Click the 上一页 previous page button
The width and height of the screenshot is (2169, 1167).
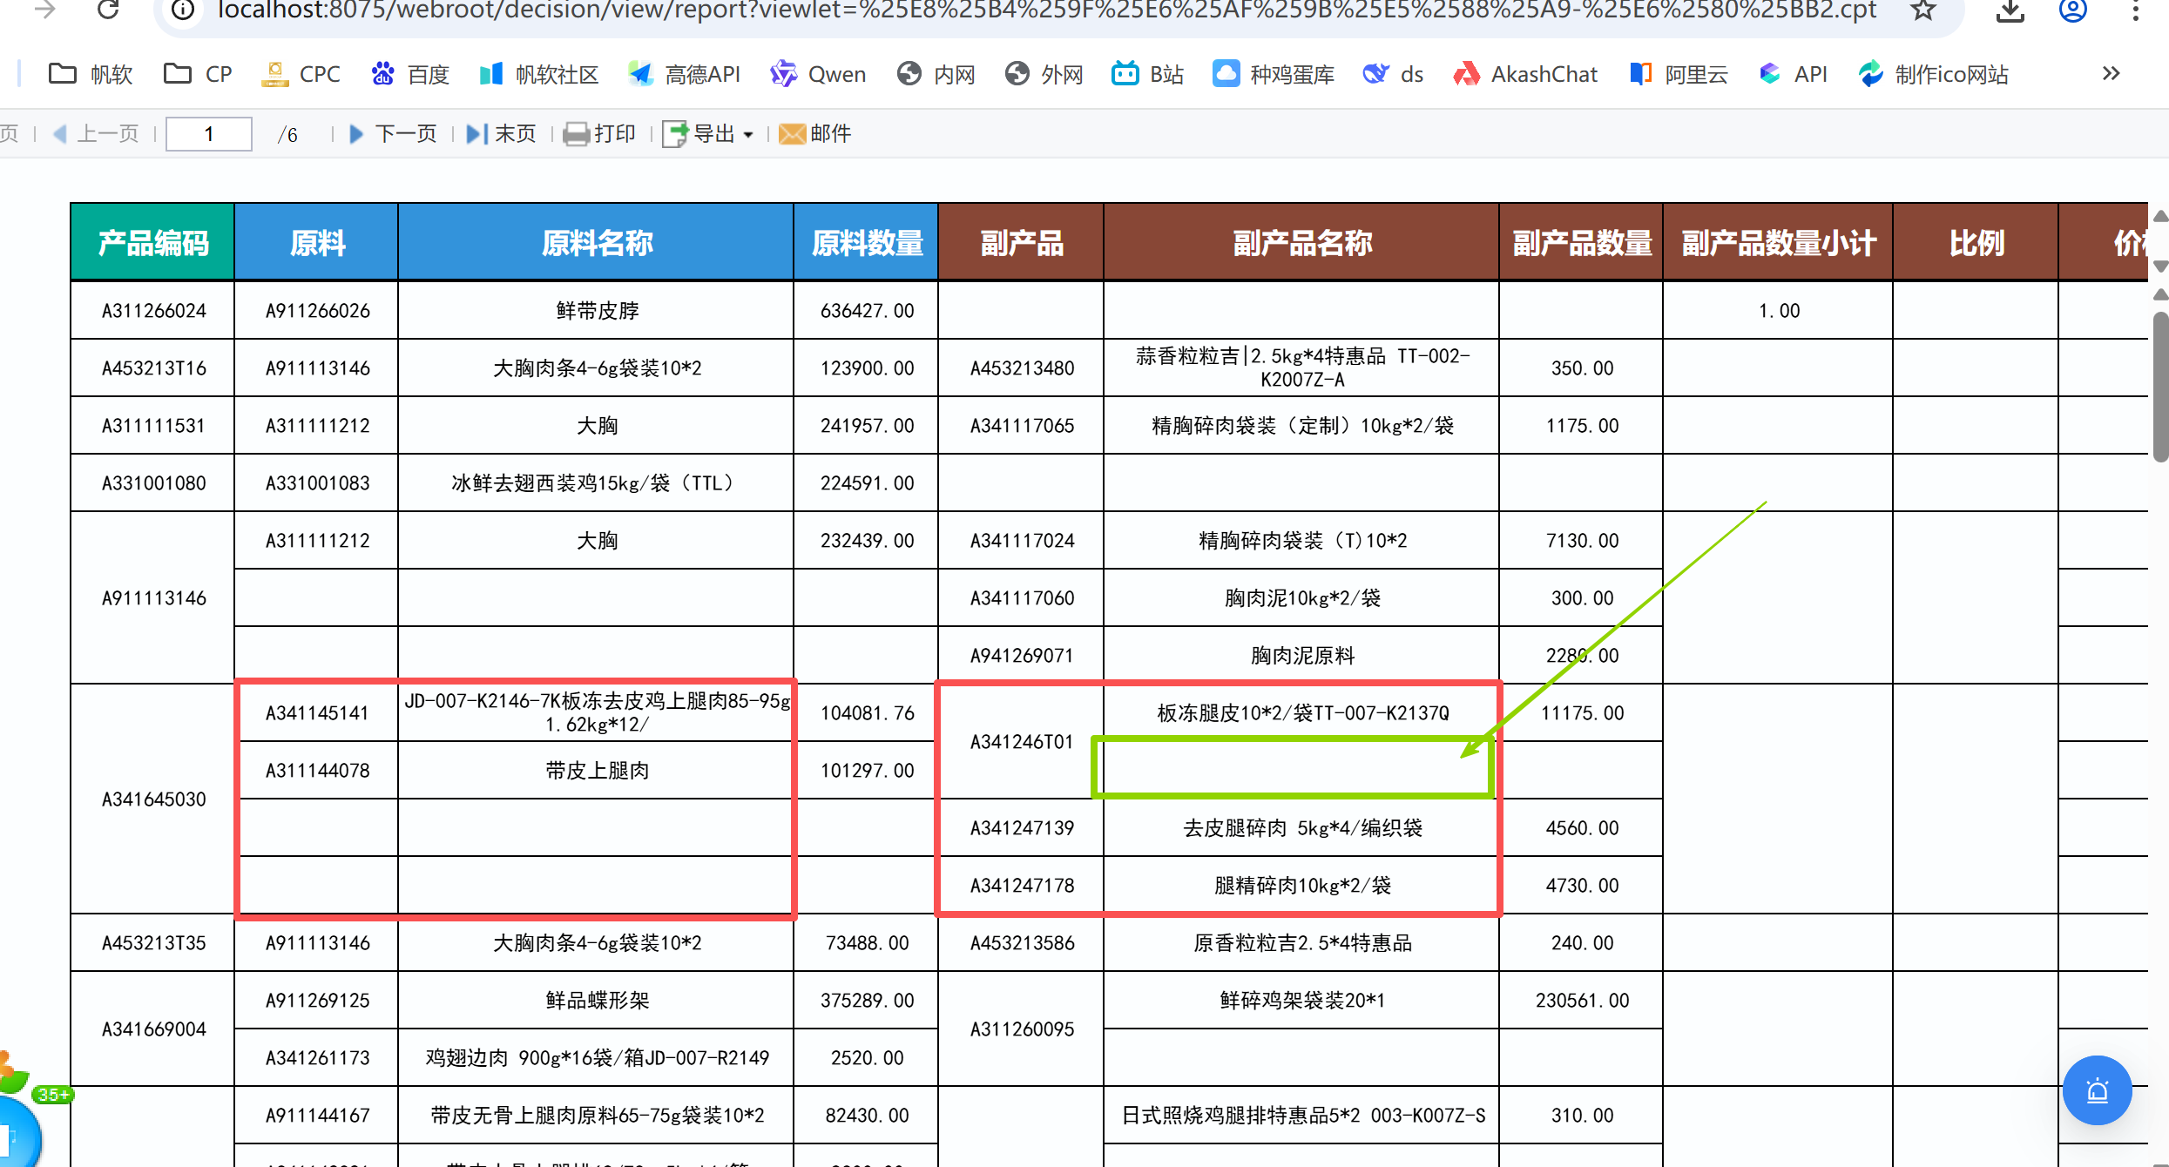click(x=96, y=134)
